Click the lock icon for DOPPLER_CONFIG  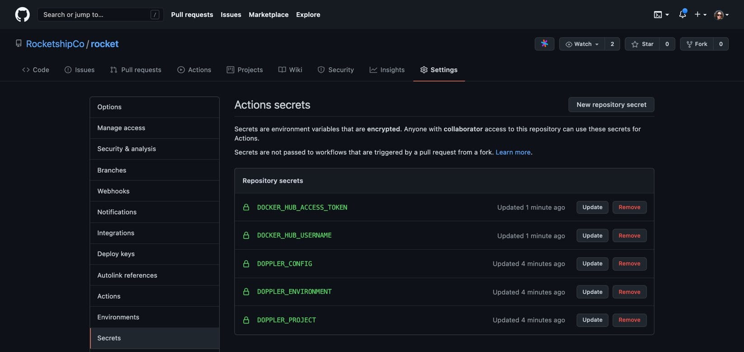(246, 263)
